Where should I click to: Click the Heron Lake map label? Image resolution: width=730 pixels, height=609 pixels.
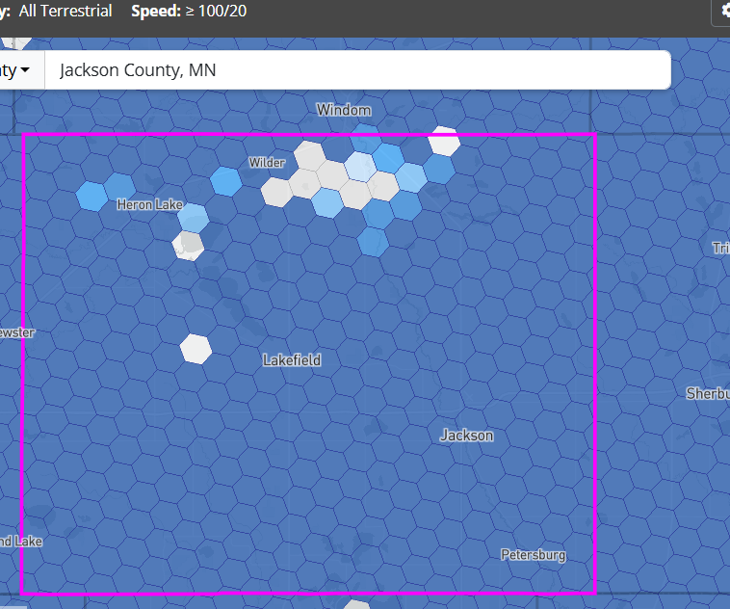(x=149, y=204)
